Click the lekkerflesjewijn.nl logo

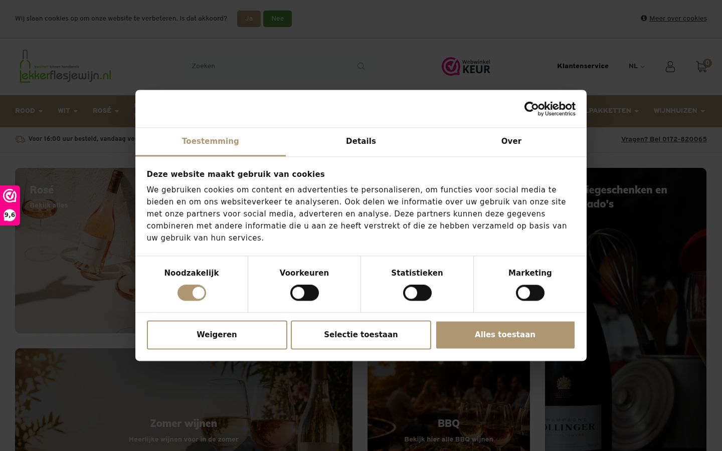(x=65, y=66)
